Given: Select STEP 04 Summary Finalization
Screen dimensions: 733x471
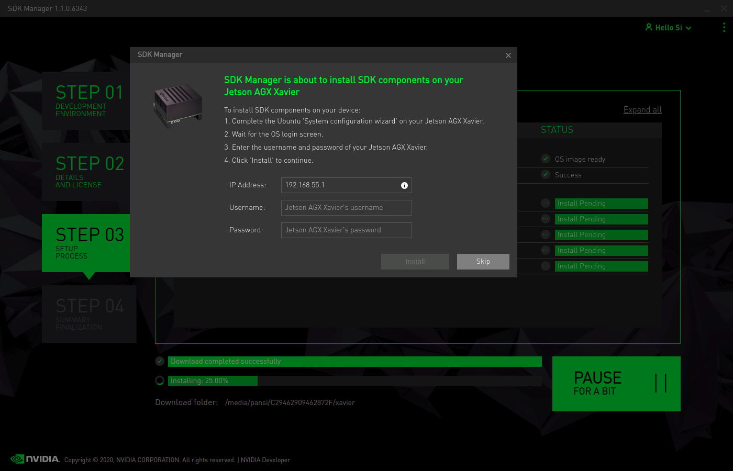Looking at the screenshot, I should click(x=89, y=314).
